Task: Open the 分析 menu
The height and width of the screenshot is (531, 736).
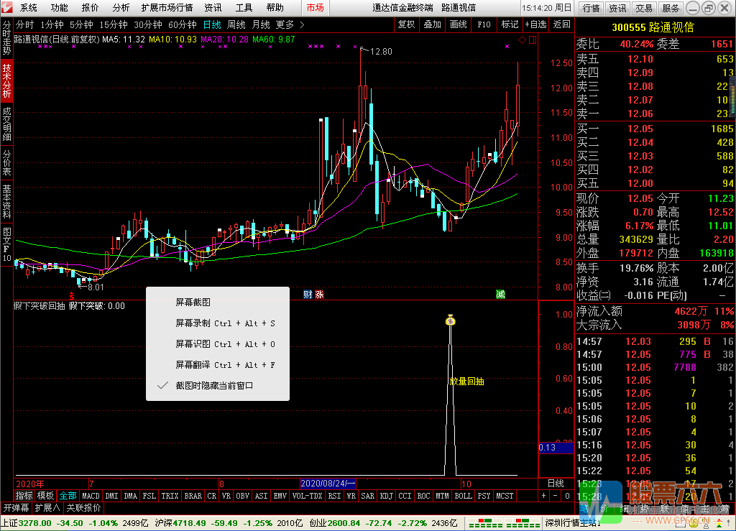Action: coord(121,8)
